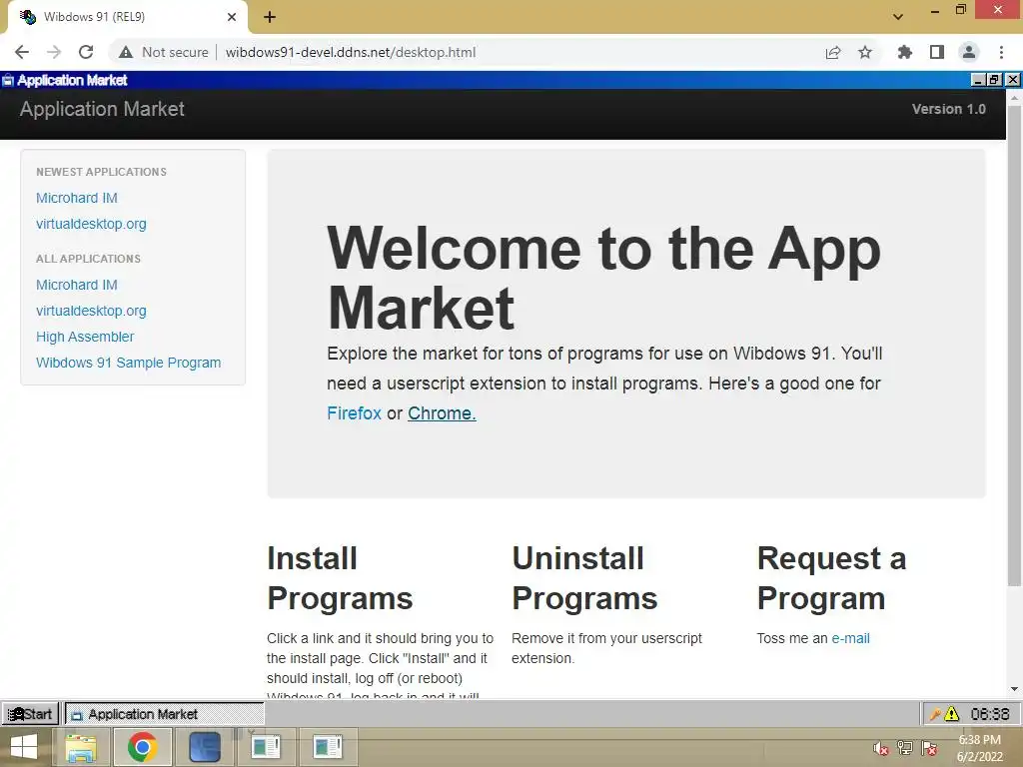1023x767 pixels.
Task: Click the address bar URL
Action: pos(351,52)
